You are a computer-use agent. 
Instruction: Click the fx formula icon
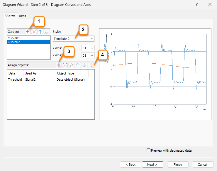[x=72, y=65]
